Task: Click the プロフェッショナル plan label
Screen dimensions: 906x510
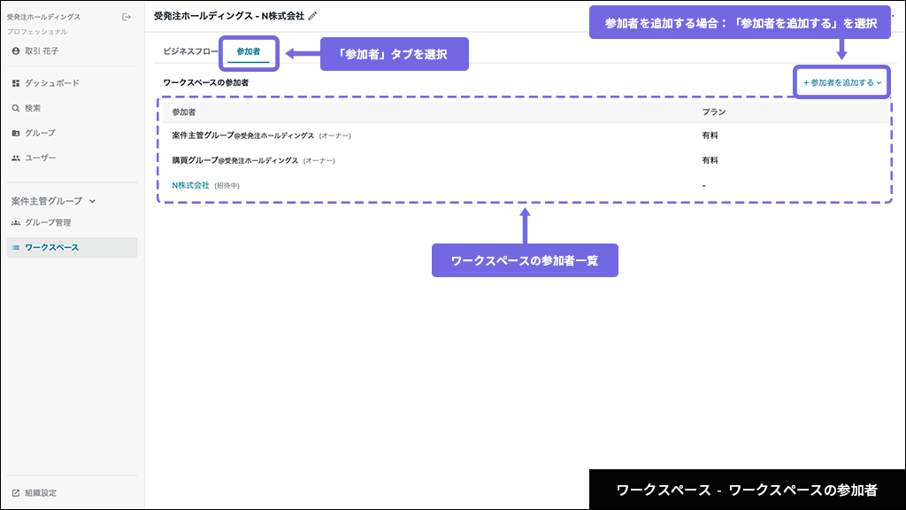Action: click(x=37, y=32)
